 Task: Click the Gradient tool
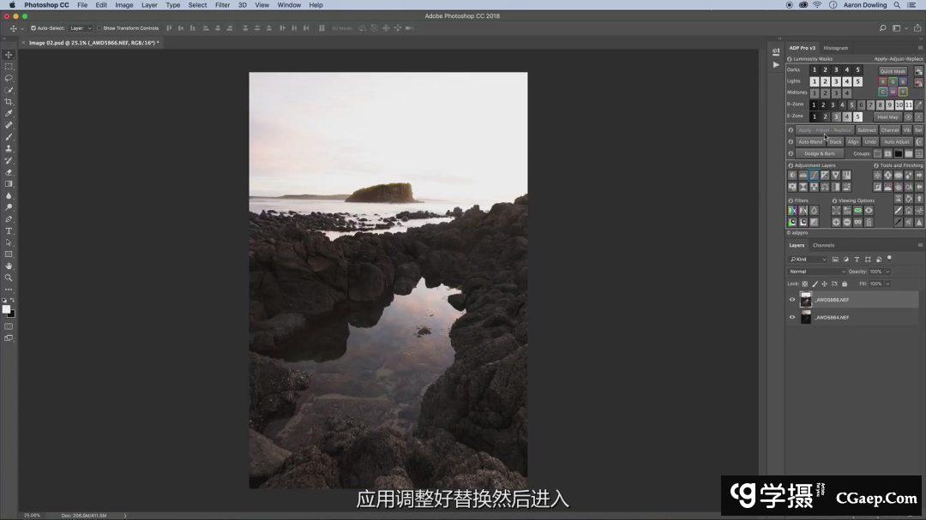(9, 183)
